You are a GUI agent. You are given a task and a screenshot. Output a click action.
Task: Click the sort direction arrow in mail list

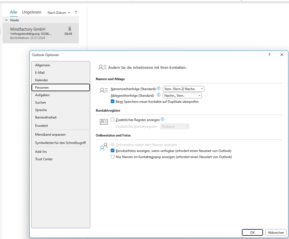tap(76, 12)
